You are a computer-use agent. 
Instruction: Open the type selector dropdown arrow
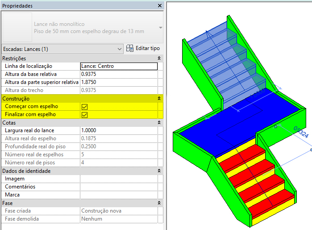point(160,28)
